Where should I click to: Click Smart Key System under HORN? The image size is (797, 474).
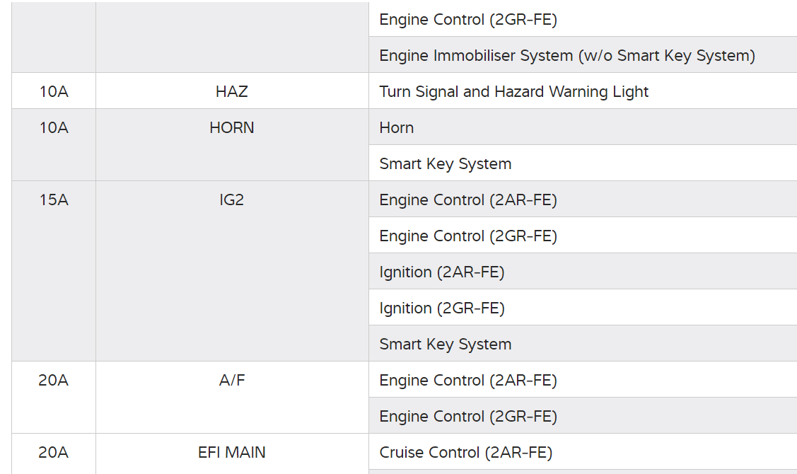click(x=445, y=164)
